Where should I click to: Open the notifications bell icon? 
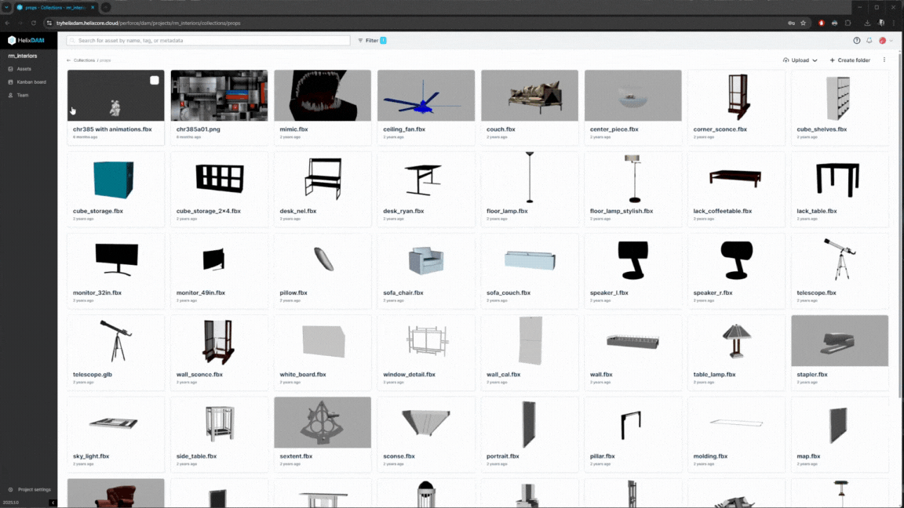[x=869, y=41]
